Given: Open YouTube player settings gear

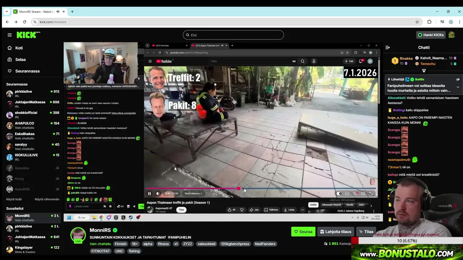Looking at the screenshot, I should [x=355, y=194].
